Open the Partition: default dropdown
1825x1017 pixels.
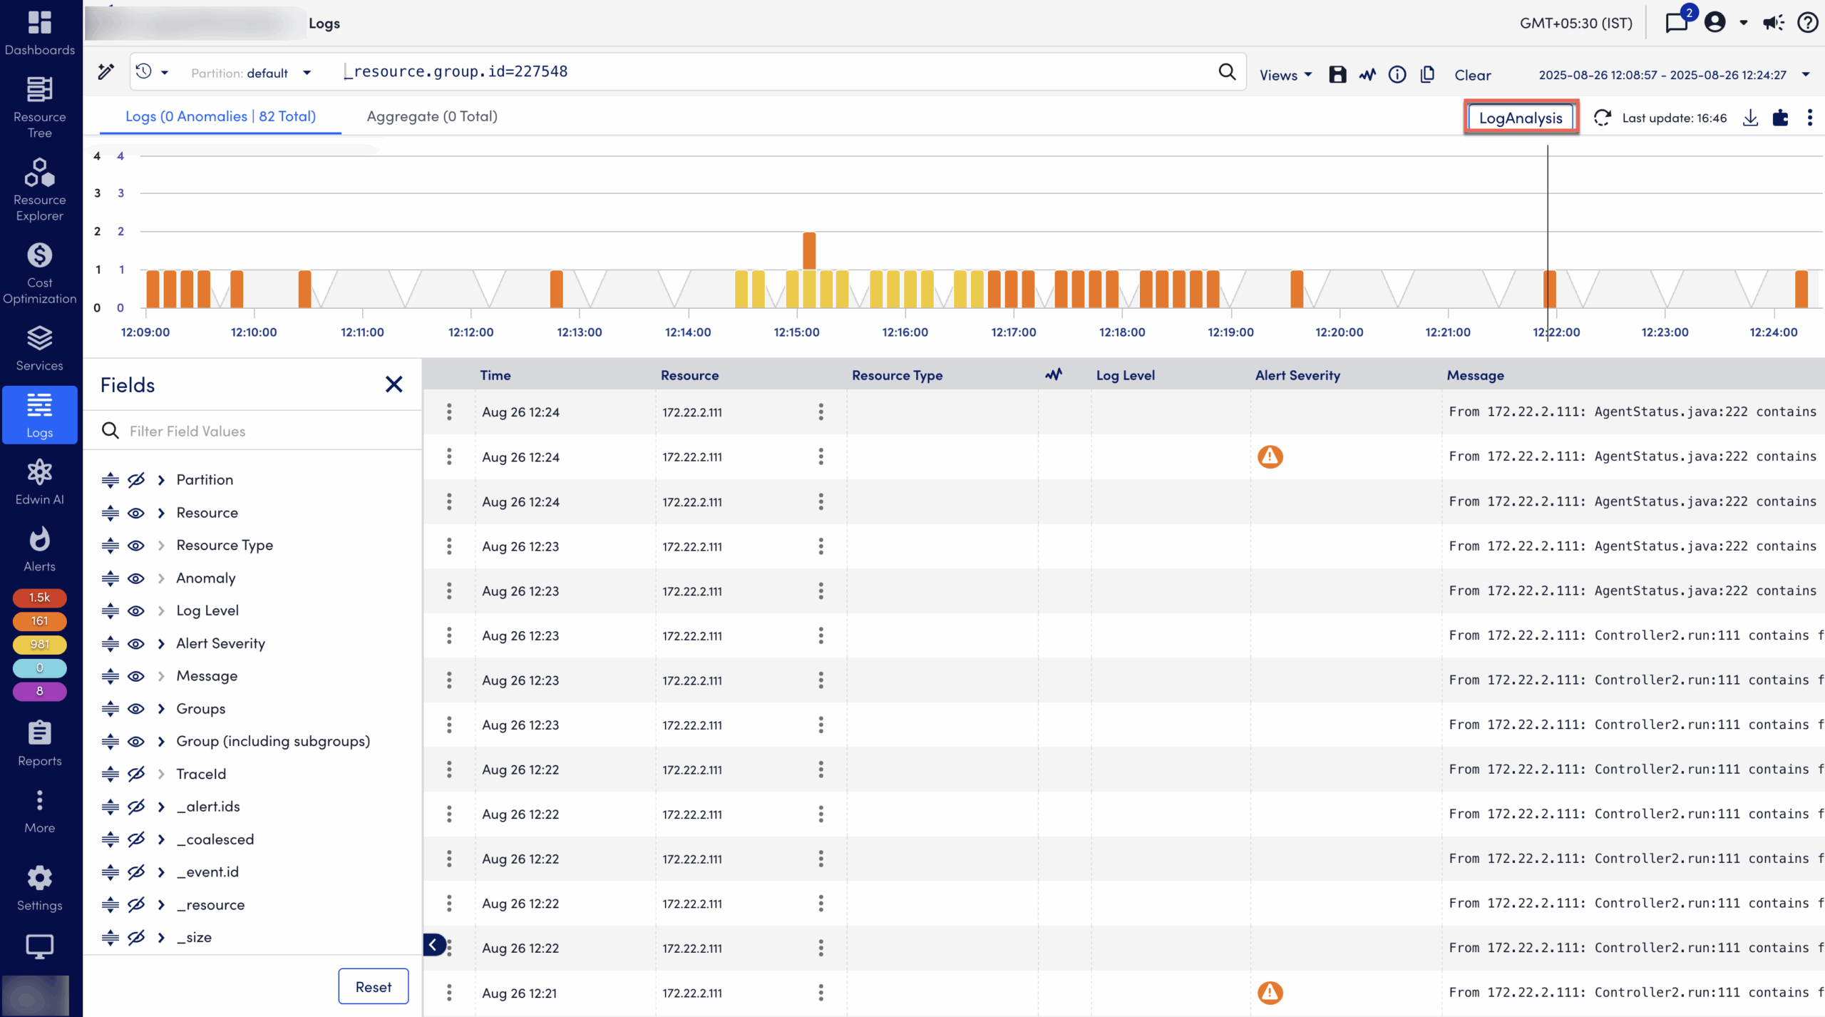coord(252,72)
